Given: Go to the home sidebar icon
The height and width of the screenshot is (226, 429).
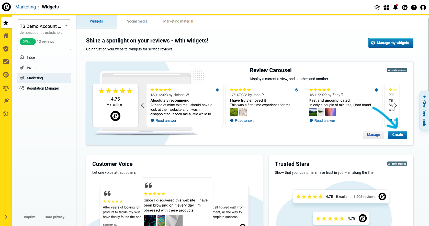Looking at the screenshot, I should pyautogui.click(x=6, y=36).
